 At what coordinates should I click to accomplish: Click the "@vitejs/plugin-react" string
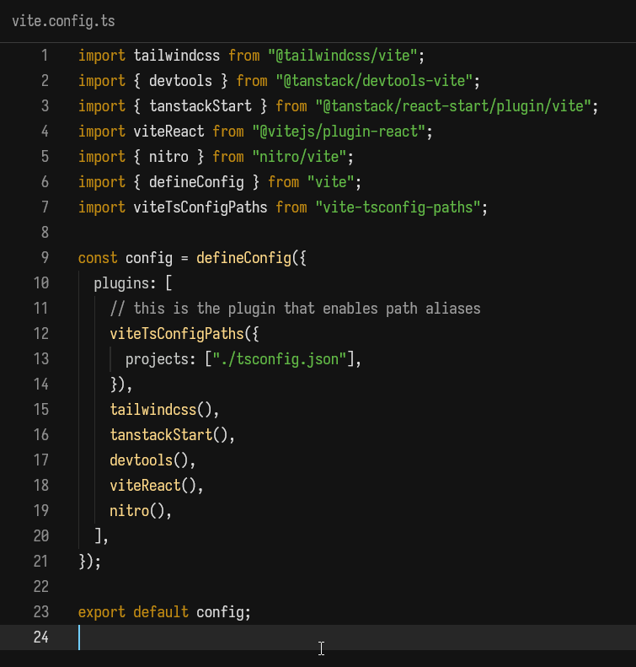point(339,132)
